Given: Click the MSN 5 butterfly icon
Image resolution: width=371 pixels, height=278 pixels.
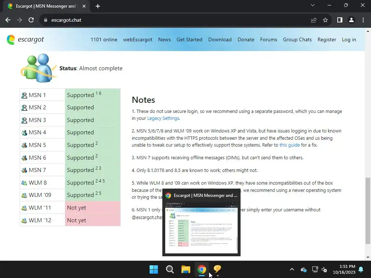Looking at the screenshot, I should (x=24, y=145).
